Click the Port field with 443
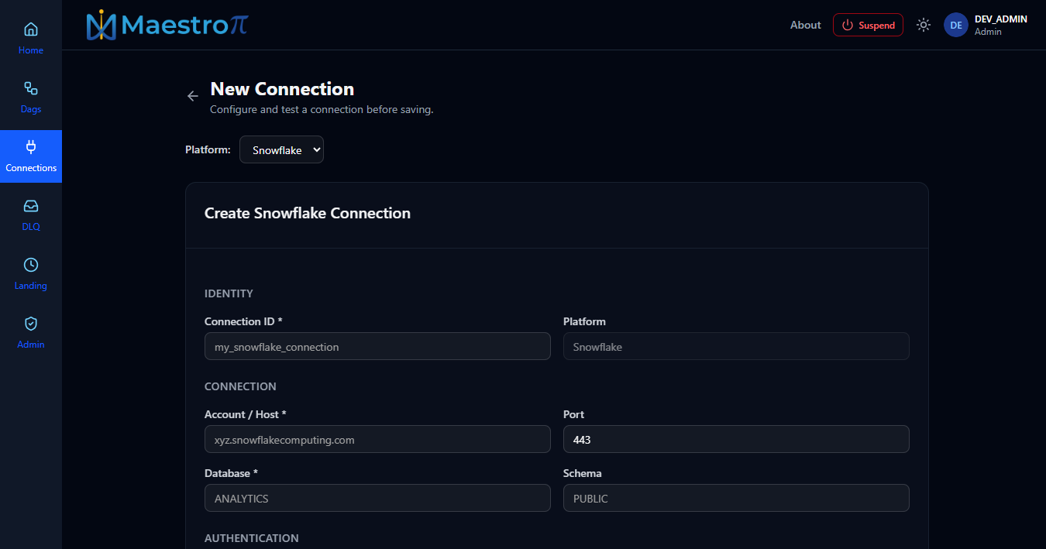The width and height of the screenshot is (1046, 549). tap(736, 439)
